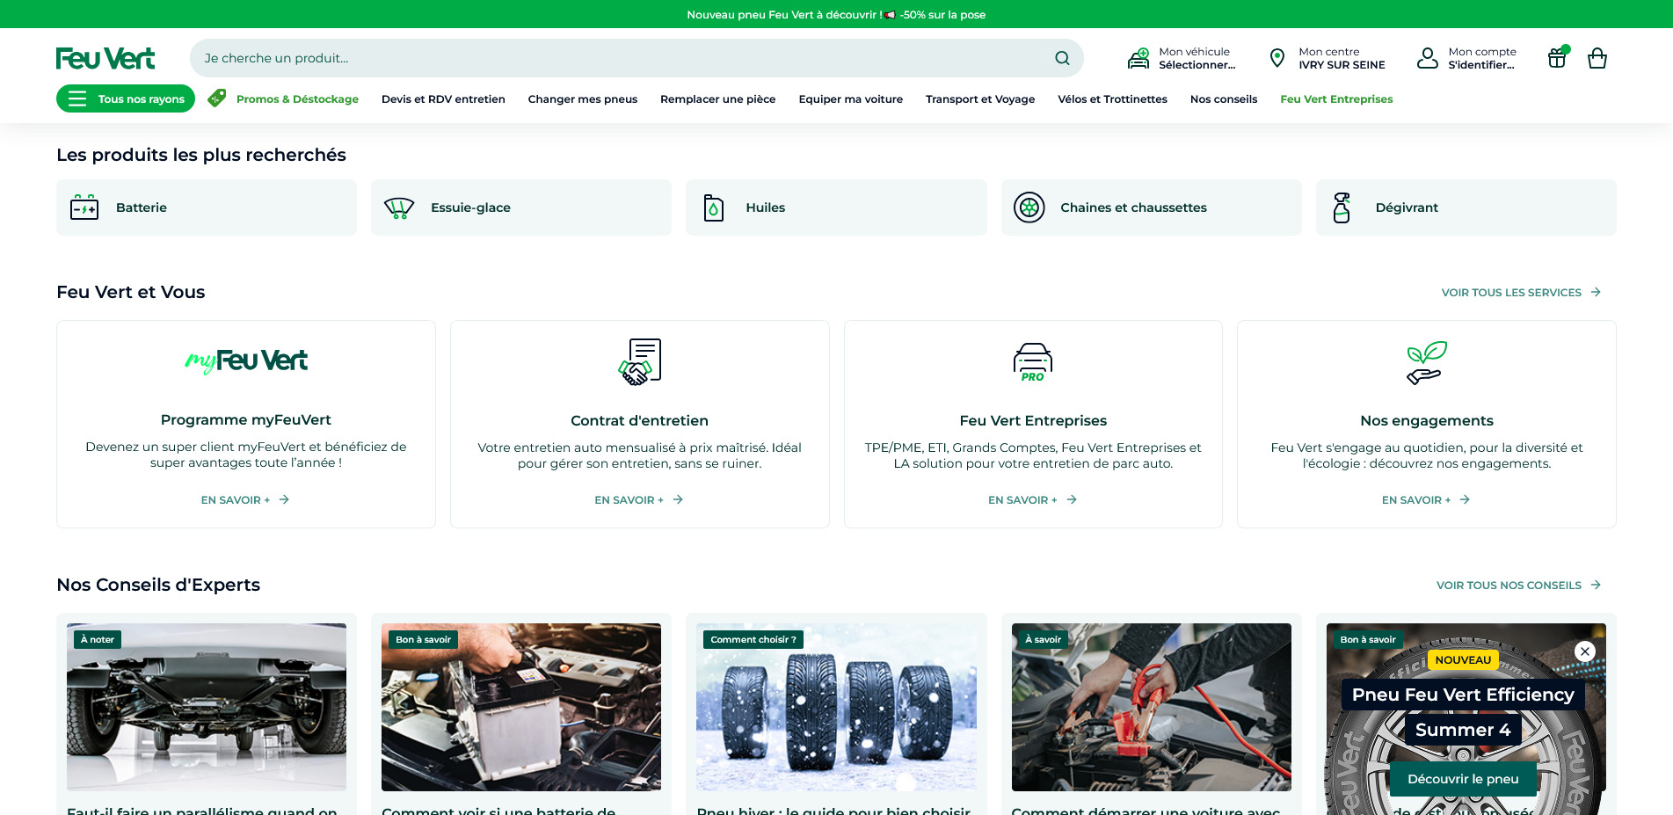This screenshot has width=1673, height=815.
Task: Click the Contrat d'entretien handshake icon
Action: [640, 361]
